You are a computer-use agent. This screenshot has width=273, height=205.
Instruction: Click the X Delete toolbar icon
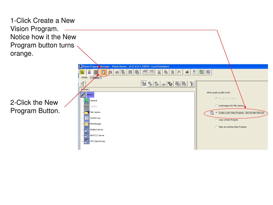pos(179,72)
